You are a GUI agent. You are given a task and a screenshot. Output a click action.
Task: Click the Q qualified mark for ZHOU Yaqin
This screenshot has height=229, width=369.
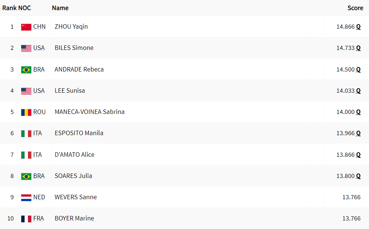(x=358, y=27)
